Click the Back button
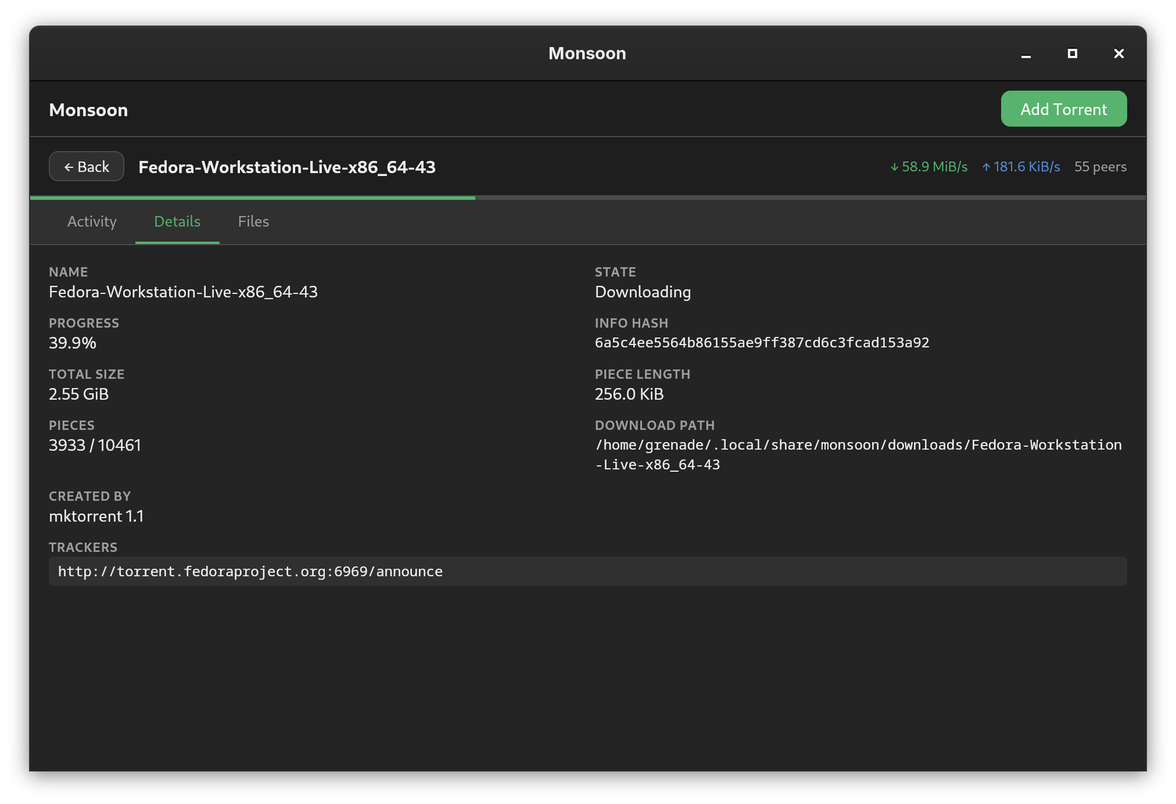 click(x=86, y=166)
